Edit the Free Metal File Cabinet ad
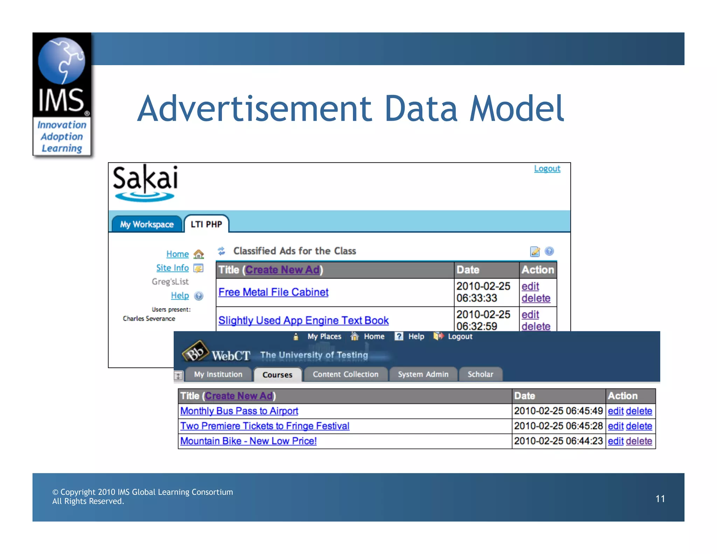This screenshot has height=554, width=717. point(530,286)
